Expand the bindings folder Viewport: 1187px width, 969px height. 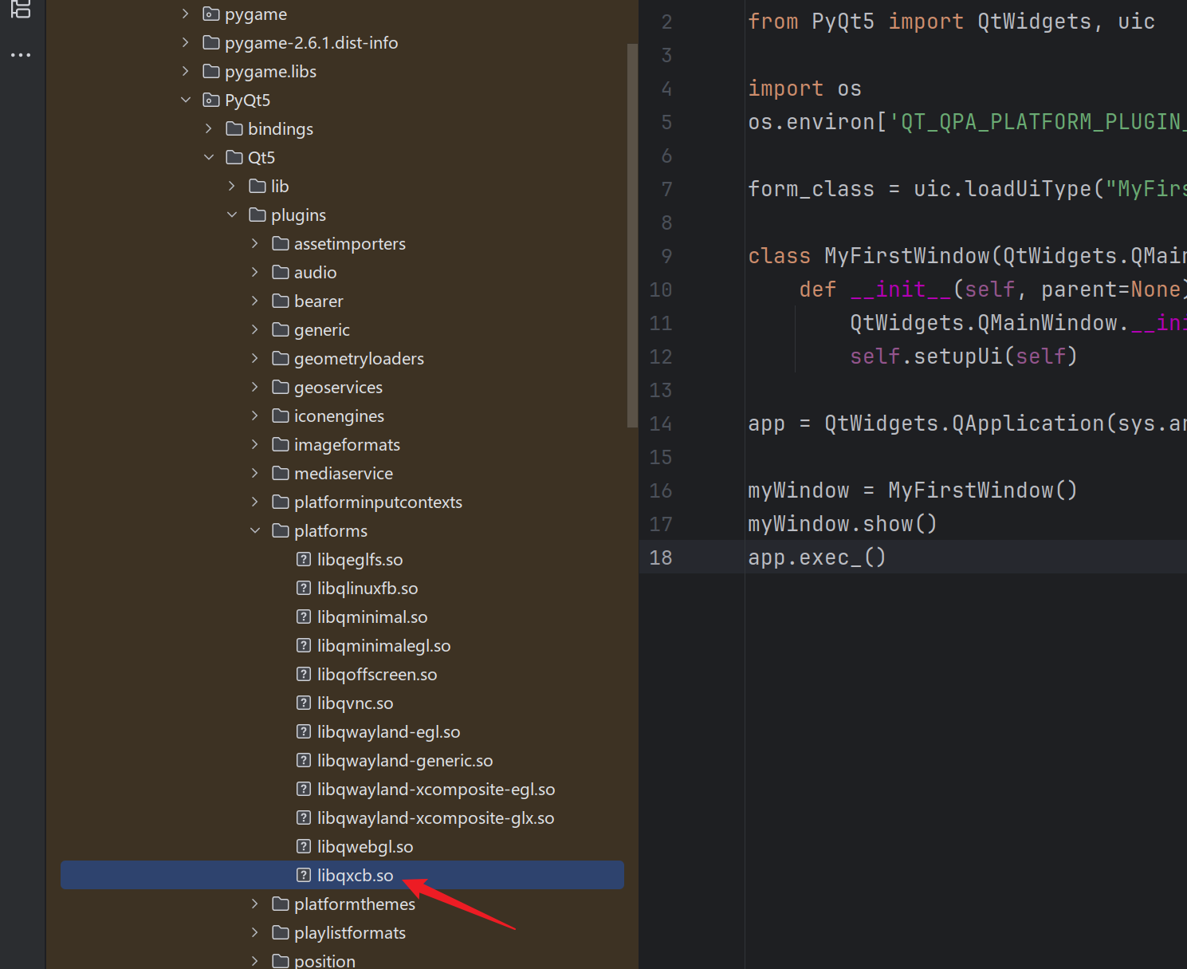[x=209, y=128]
